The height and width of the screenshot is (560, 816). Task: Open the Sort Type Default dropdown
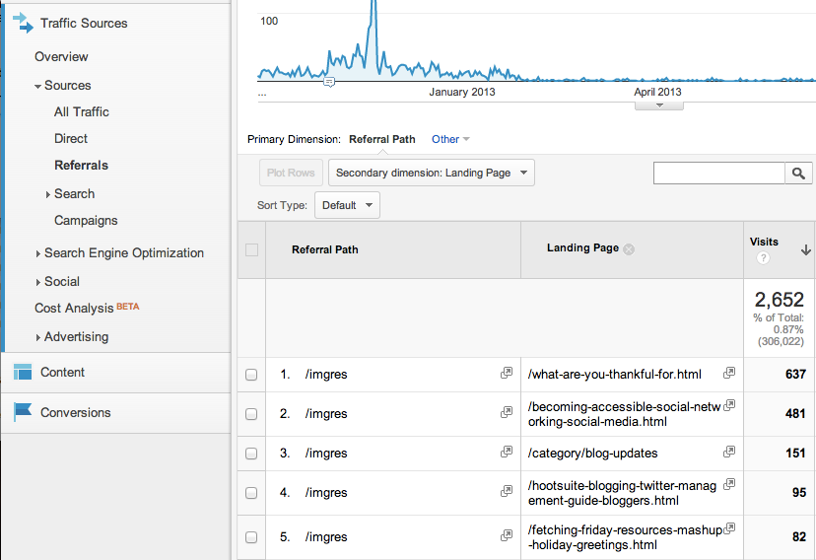click(x=347, y=205)
